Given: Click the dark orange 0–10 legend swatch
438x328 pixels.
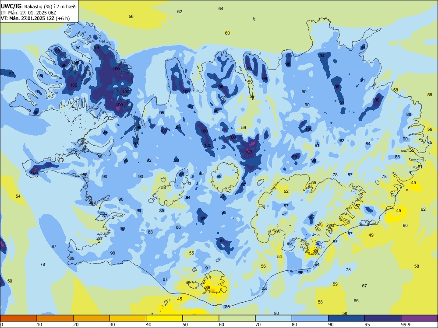Looking at the screenshot, I should click(x=18, y=318).
